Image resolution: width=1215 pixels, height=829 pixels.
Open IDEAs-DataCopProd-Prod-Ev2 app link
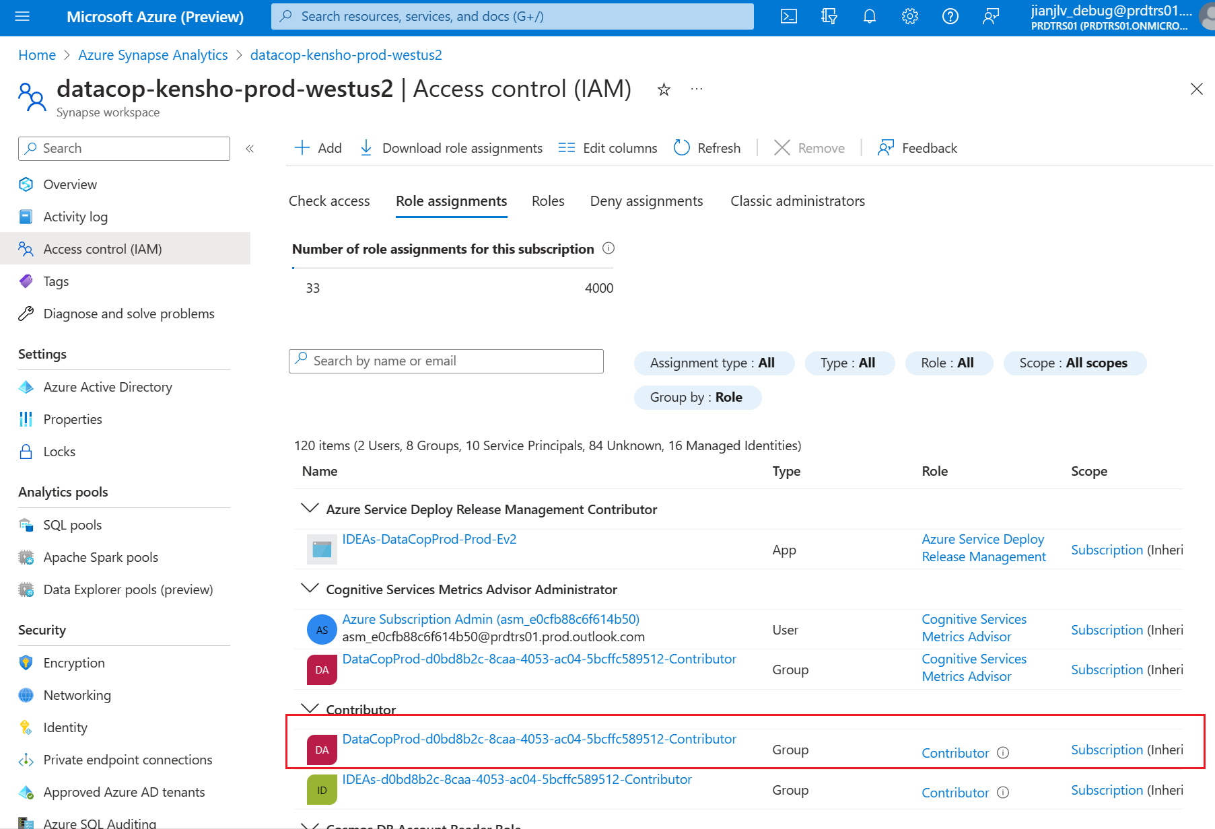[x=429, y=539]
